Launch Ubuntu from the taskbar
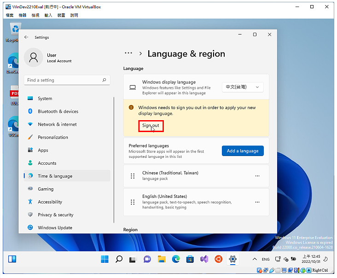The height and width of the screenshot is (278, 337). (219, 259)
